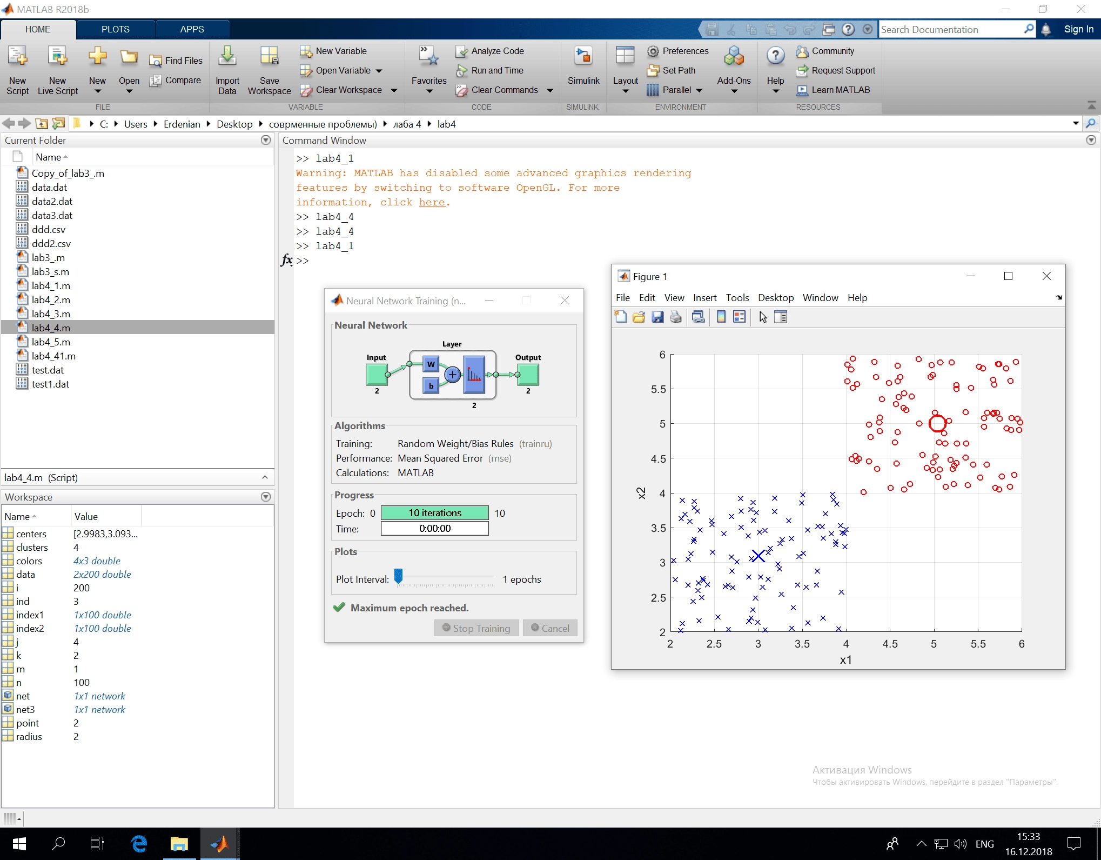Viewport: 1101px width, 860px height.
Task: Select Edit Plot arrow in Figure 1 toolbar
Action: (x=763, y=317)
